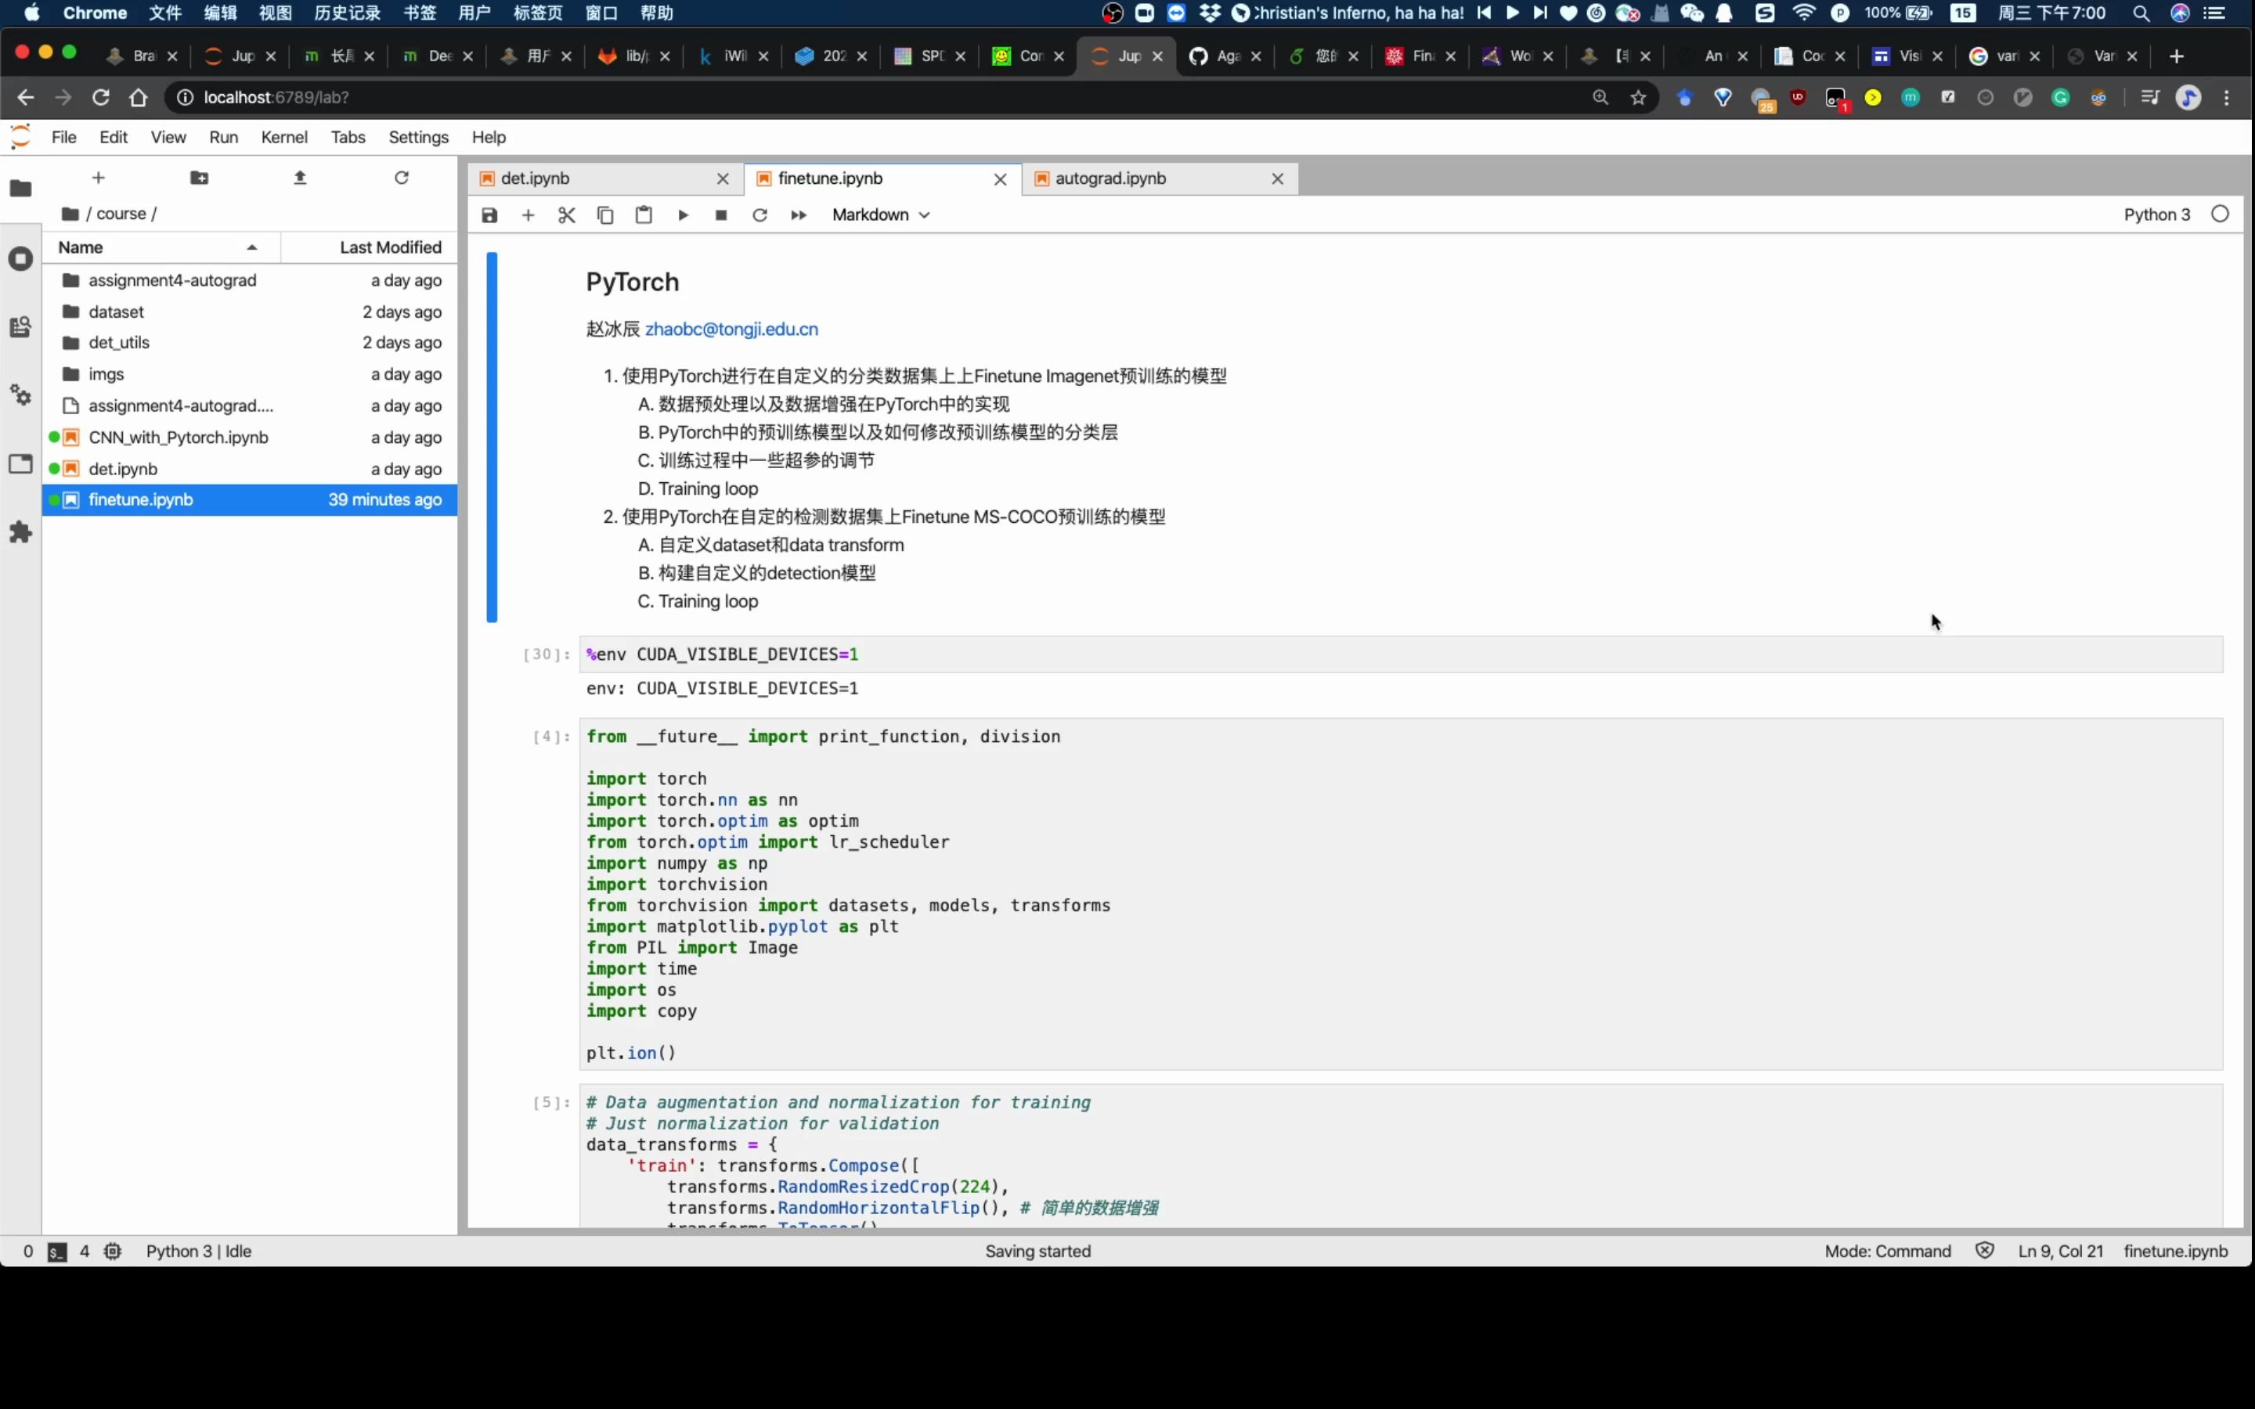The width and height of the screenshot is (2255, 1409).
Task: Open the Apple menu
Action: click(31, 13)
